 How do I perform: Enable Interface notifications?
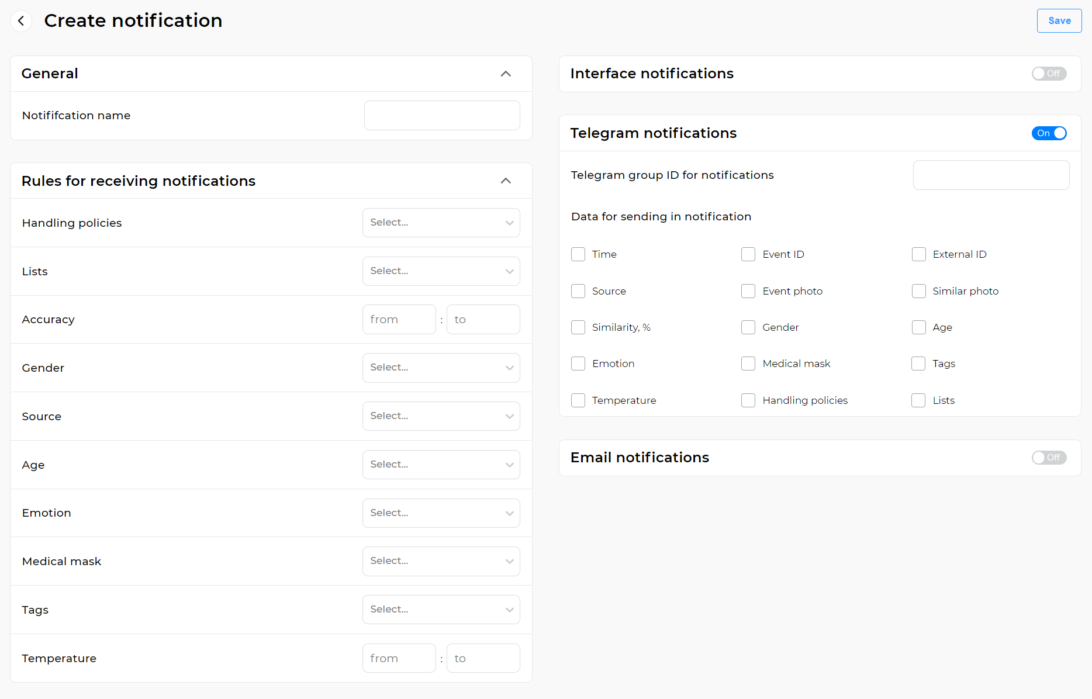(x=1049, y=73)
